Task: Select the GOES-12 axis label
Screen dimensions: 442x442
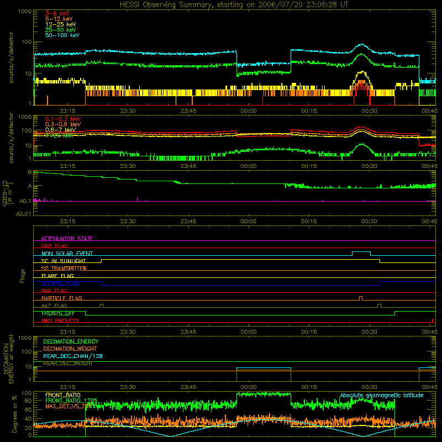Action: click(8, 193)
